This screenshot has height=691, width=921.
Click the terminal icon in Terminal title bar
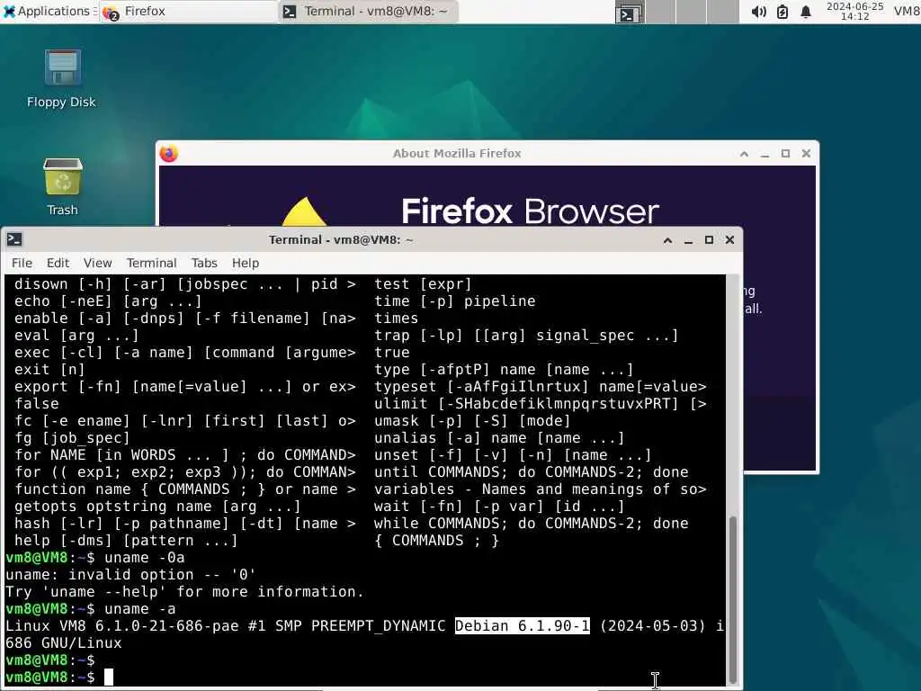[x=14, y=239]
